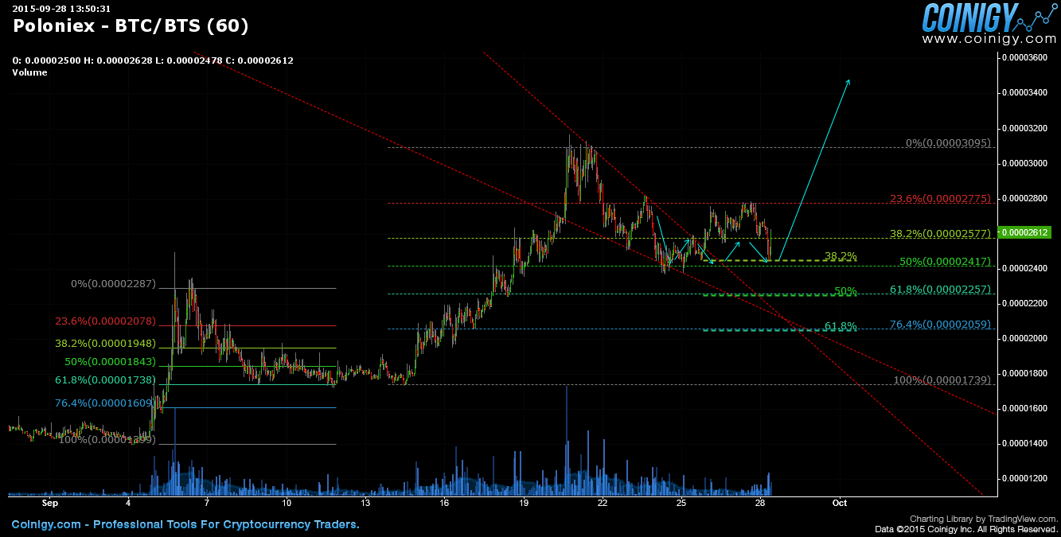Click the 0.00002400 price axis label
1061x537 pixels.
(x=1025, y=268)
